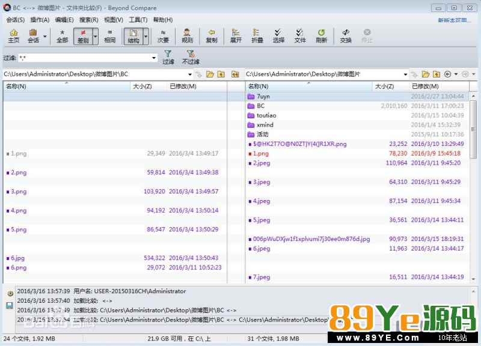Viewport: 481px width, 346px height.
Task: Open back-history dropdown in right pane
Action: [x=456, y=74]
